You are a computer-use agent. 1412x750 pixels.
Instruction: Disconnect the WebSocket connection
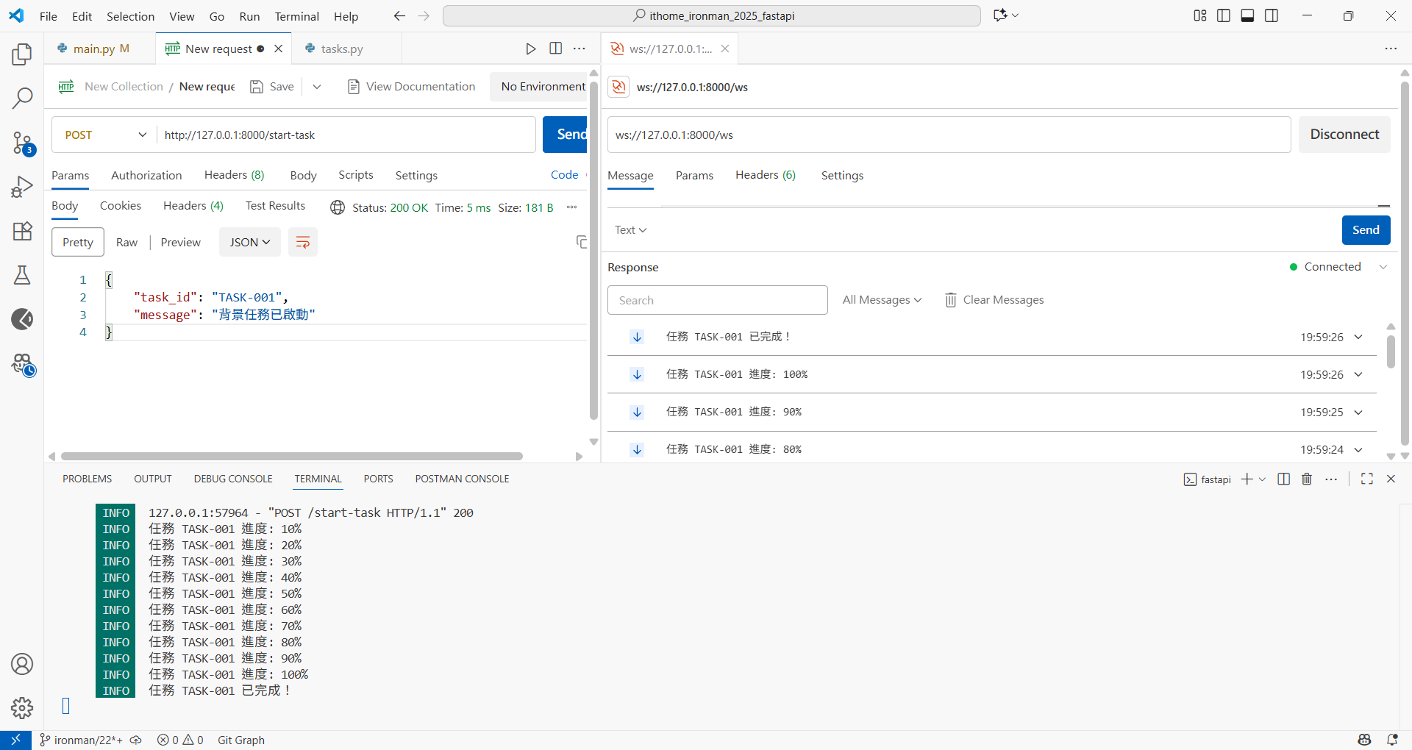[x=1344, y=135]
